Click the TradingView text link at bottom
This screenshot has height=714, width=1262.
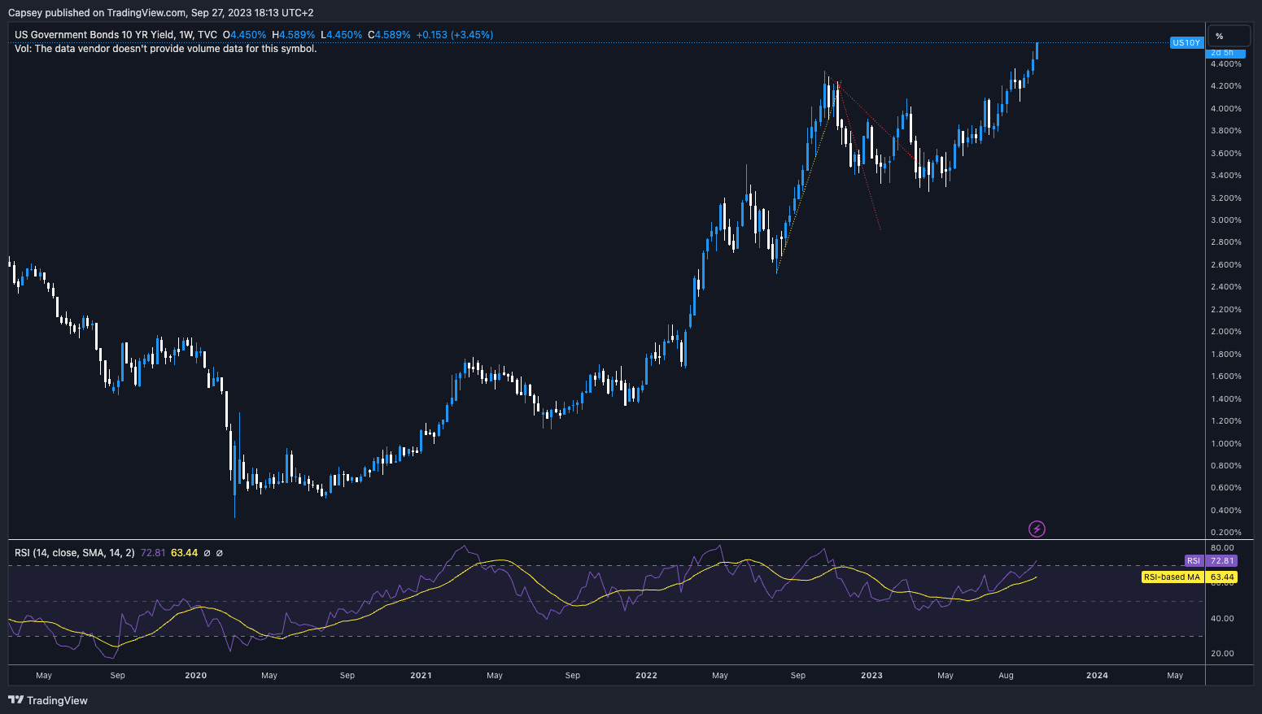tap(57, 700)
